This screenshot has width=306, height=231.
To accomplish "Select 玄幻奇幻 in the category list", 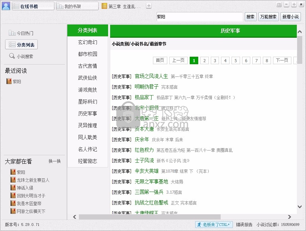I will [x=87, y=42].
